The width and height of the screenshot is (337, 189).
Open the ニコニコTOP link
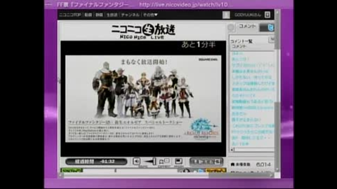click(70, 15)
